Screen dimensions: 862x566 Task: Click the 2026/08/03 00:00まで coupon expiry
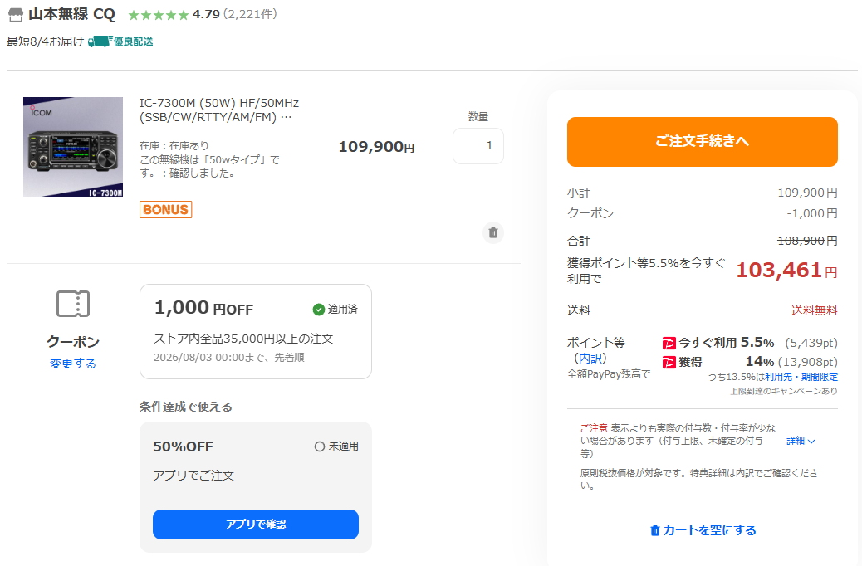pos(228,358)
